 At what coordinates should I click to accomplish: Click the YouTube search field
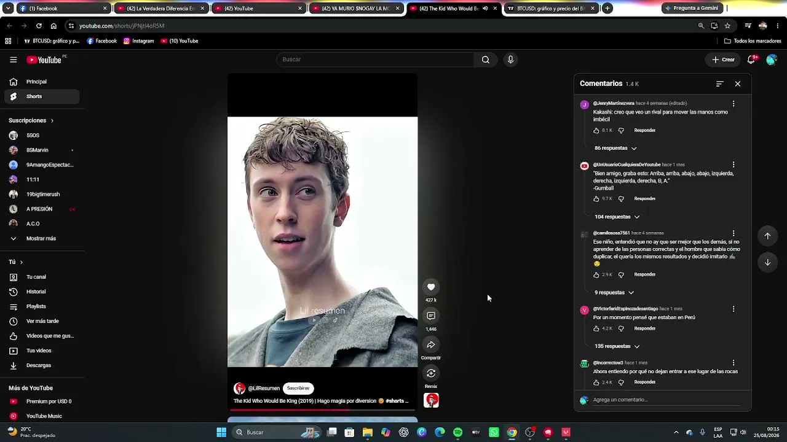375,60
